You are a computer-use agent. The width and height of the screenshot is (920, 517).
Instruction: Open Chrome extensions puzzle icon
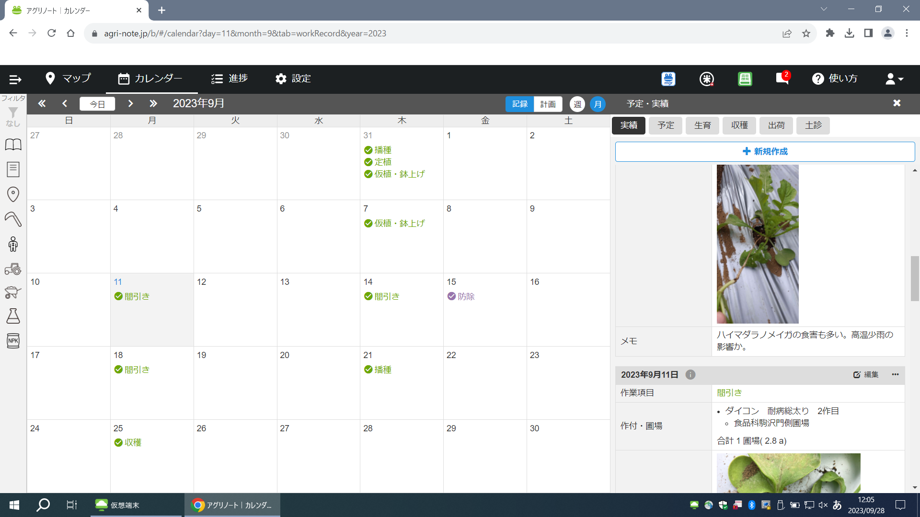point(830,33)
